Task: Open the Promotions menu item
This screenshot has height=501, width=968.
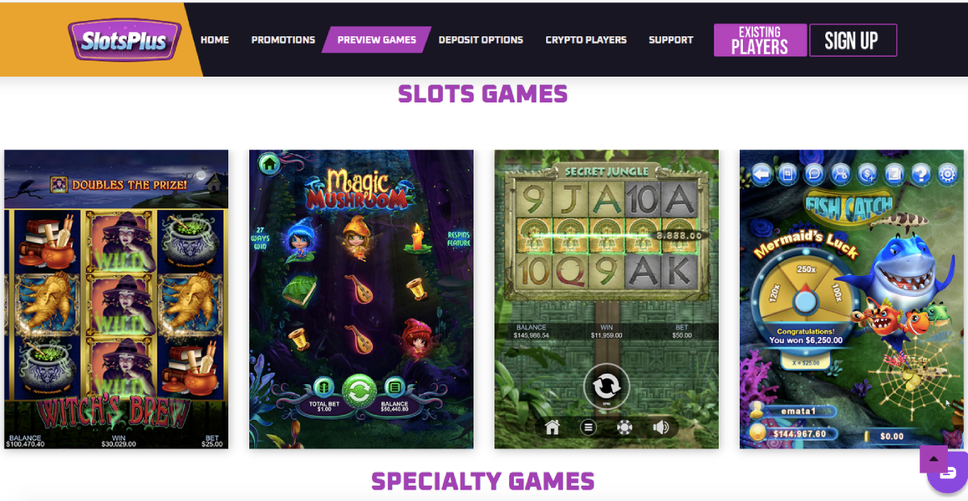Action: [x=283, y=40]
